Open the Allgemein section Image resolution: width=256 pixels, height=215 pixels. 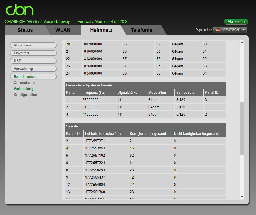[x=33, y=45]
